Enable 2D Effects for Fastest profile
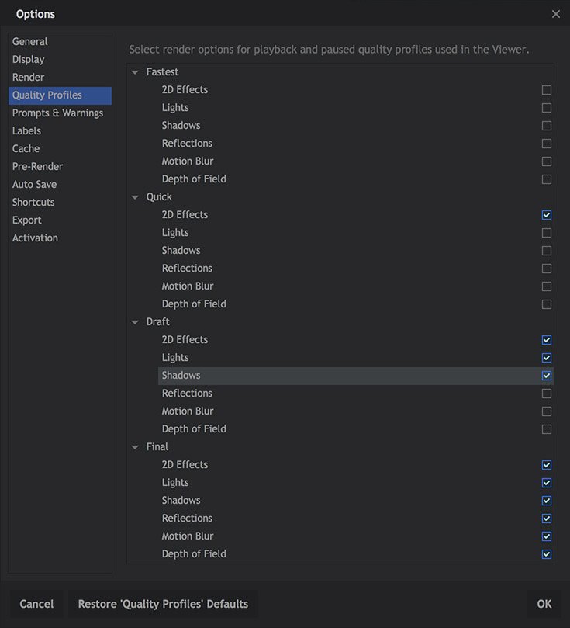Screen dimensions: 570x628 [547, 90]
